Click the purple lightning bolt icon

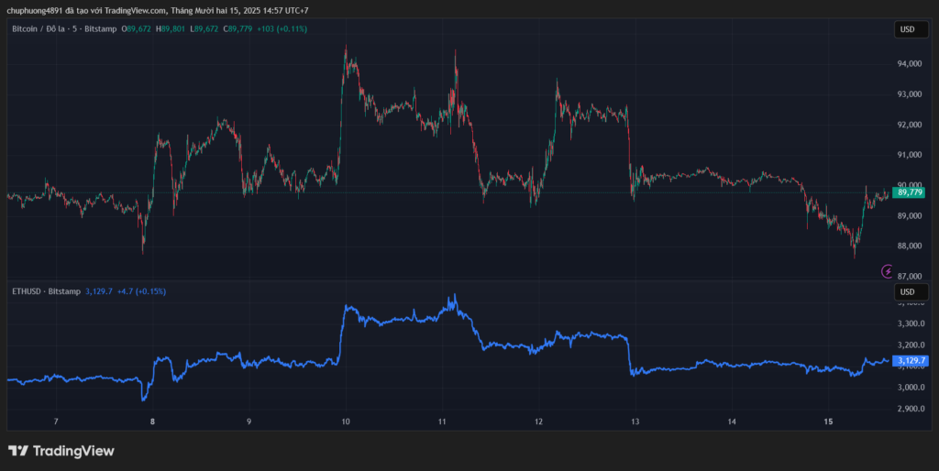(887, 270)
